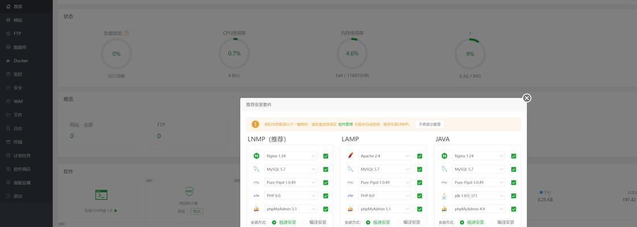Image resolution: width=637 pixels, height=227 pixels.
Task: Click the orange warning icon in the recommendation banner
Action: [255, 124]
